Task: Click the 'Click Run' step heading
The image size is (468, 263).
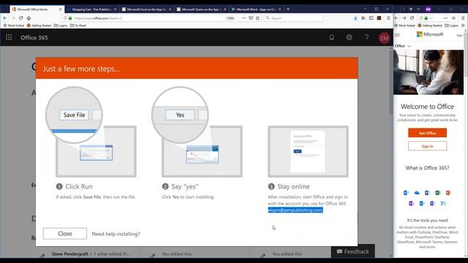Action: pyautogui.click(x=79, y=187)
